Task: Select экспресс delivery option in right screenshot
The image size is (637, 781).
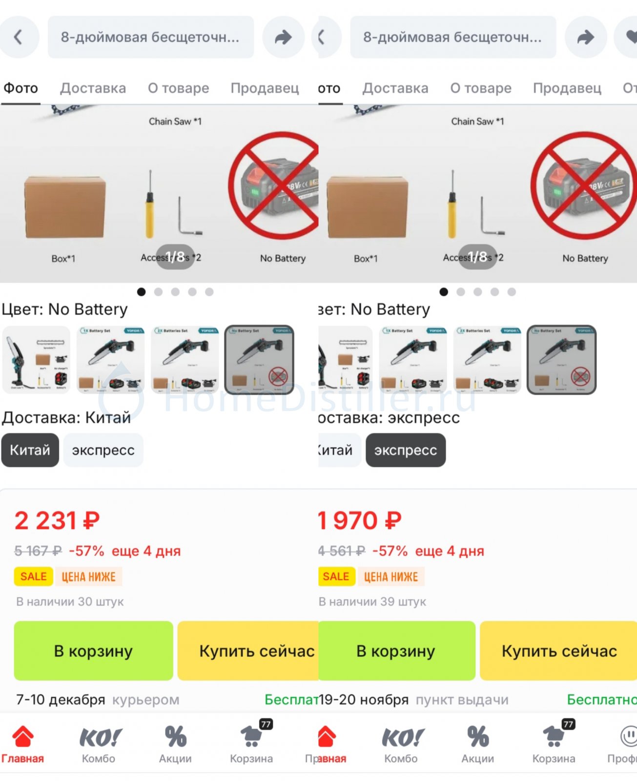Action: (406, 450)
